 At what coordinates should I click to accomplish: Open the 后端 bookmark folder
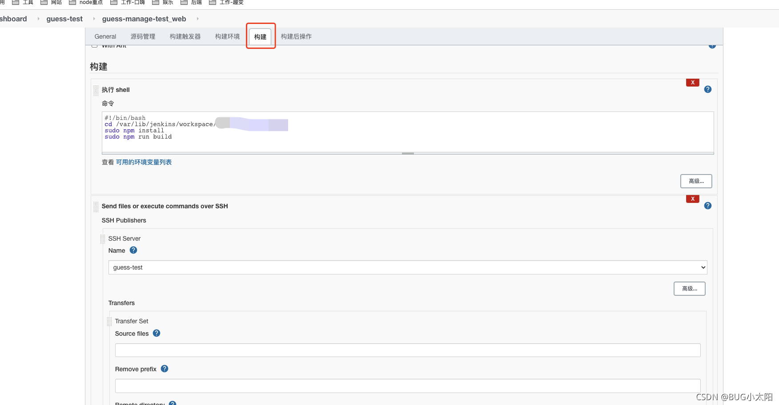pyautogui.click(x=191, y=2)
